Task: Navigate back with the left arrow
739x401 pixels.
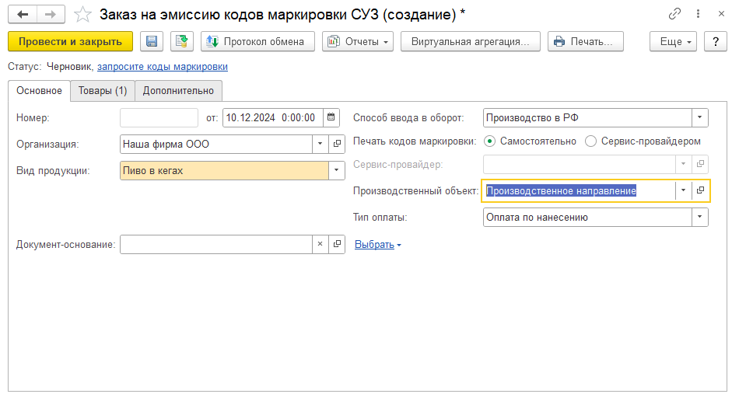Action: tap(23, 15)
